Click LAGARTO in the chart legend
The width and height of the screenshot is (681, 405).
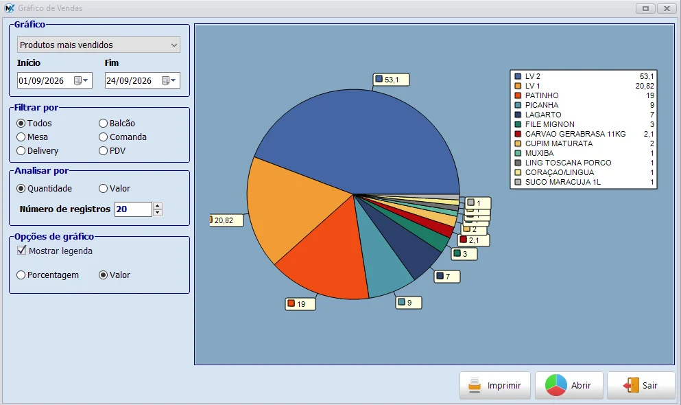[x=543, y=115]
